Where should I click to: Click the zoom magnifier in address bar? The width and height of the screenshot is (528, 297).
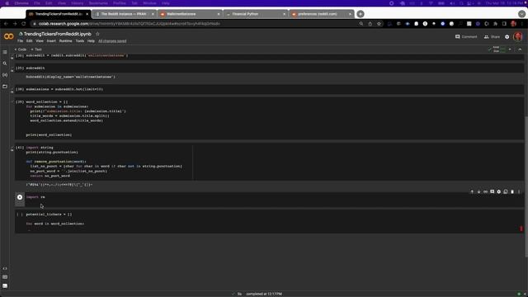[x=361, y=24]
